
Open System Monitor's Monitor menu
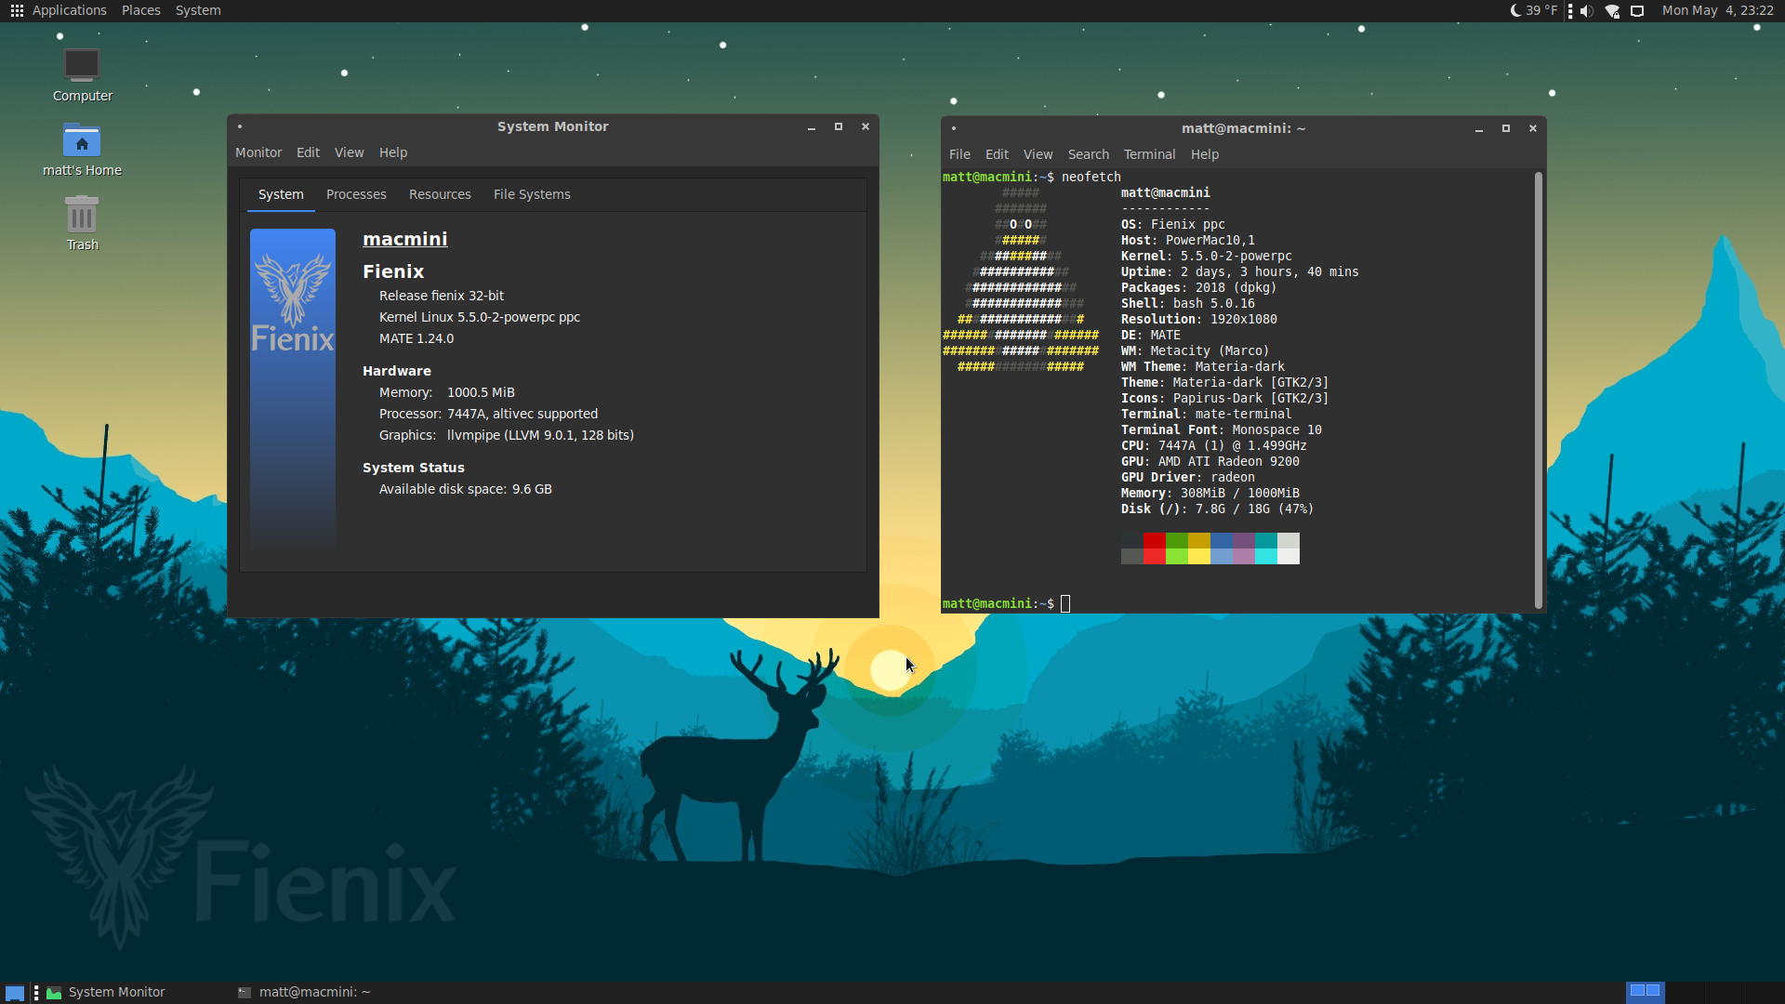coord(258,152)
